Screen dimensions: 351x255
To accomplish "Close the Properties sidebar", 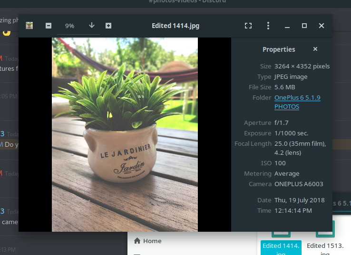I will (315, 49).
